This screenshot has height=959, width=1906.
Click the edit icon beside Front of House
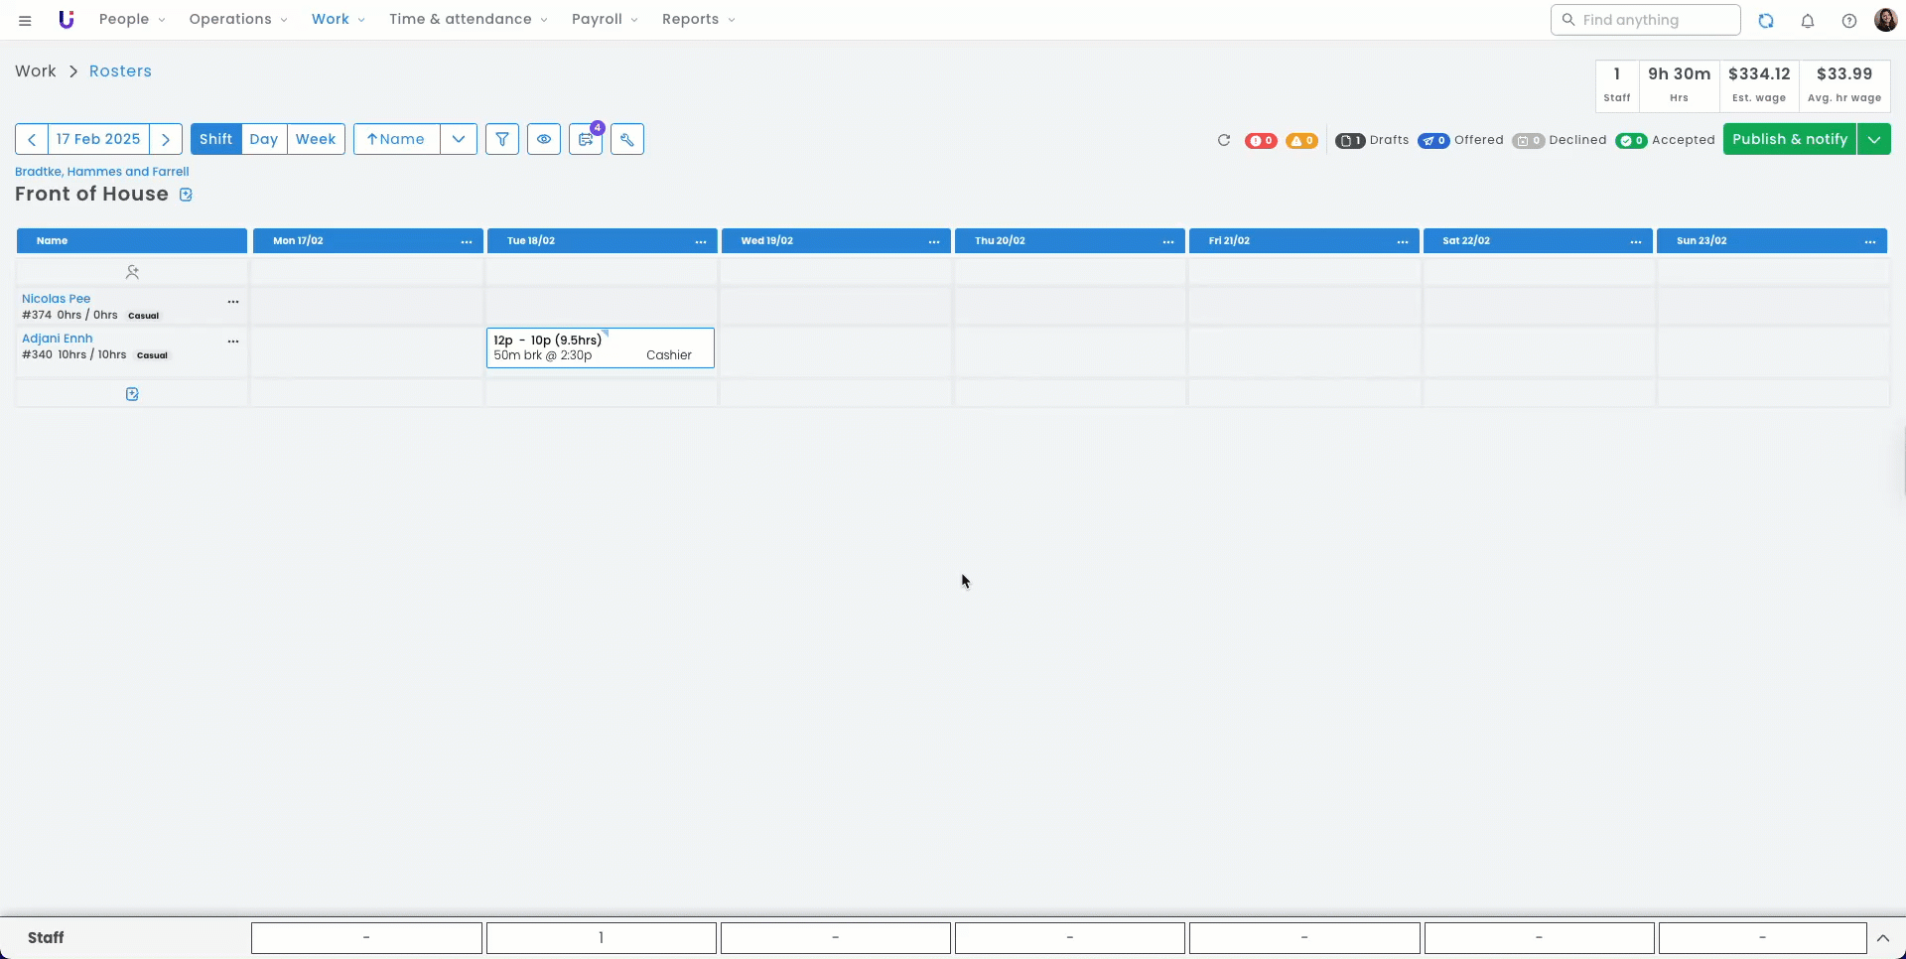[186, 195]
